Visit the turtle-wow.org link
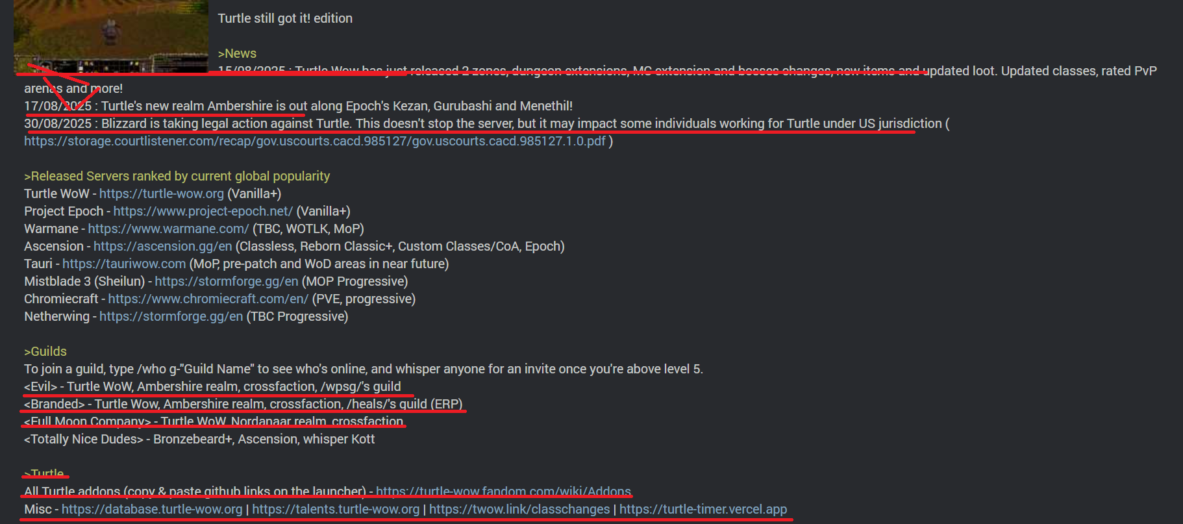Screen dimensions: 1183x524 [162, 193]
